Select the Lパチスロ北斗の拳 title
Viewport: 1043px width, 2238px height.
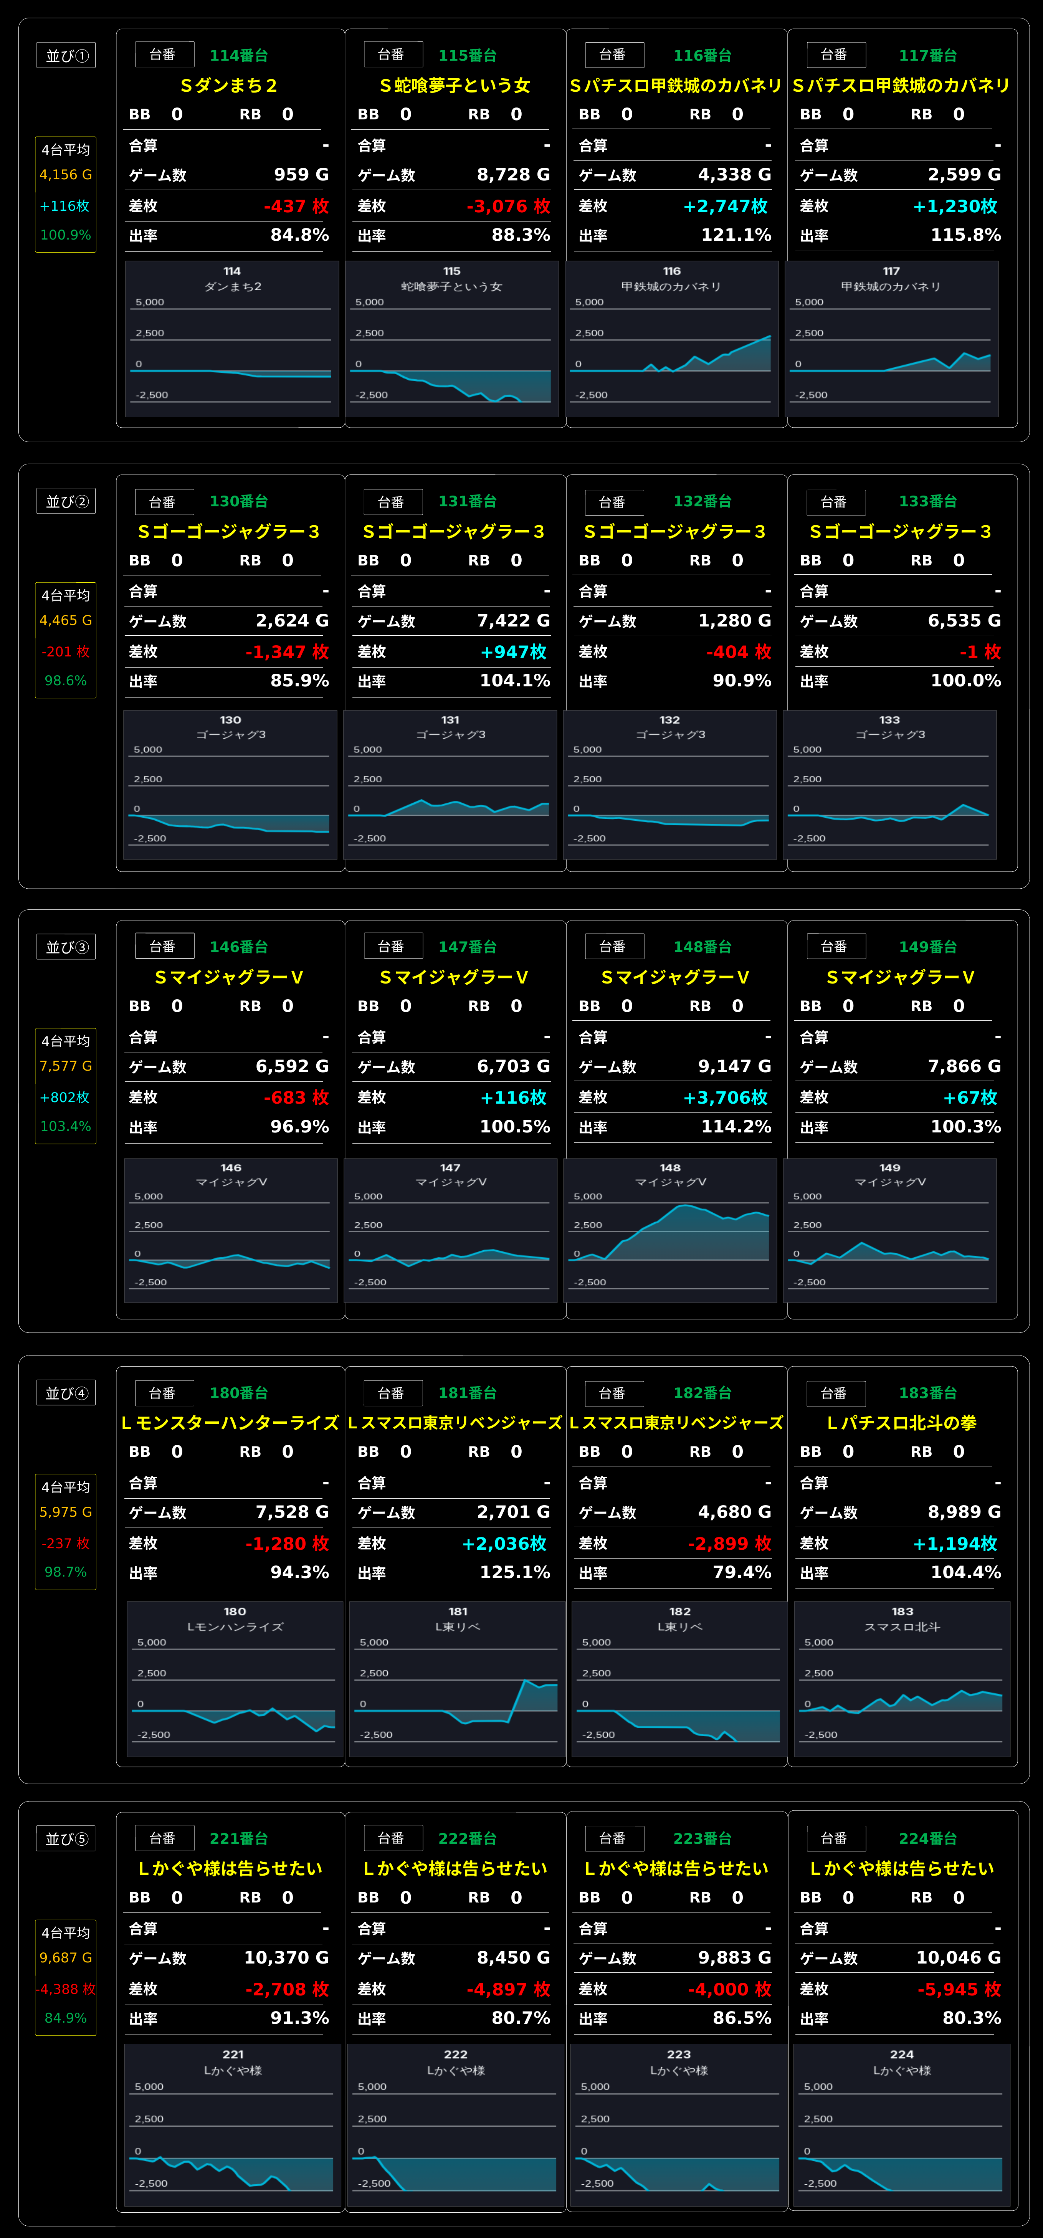[901, 1423]
